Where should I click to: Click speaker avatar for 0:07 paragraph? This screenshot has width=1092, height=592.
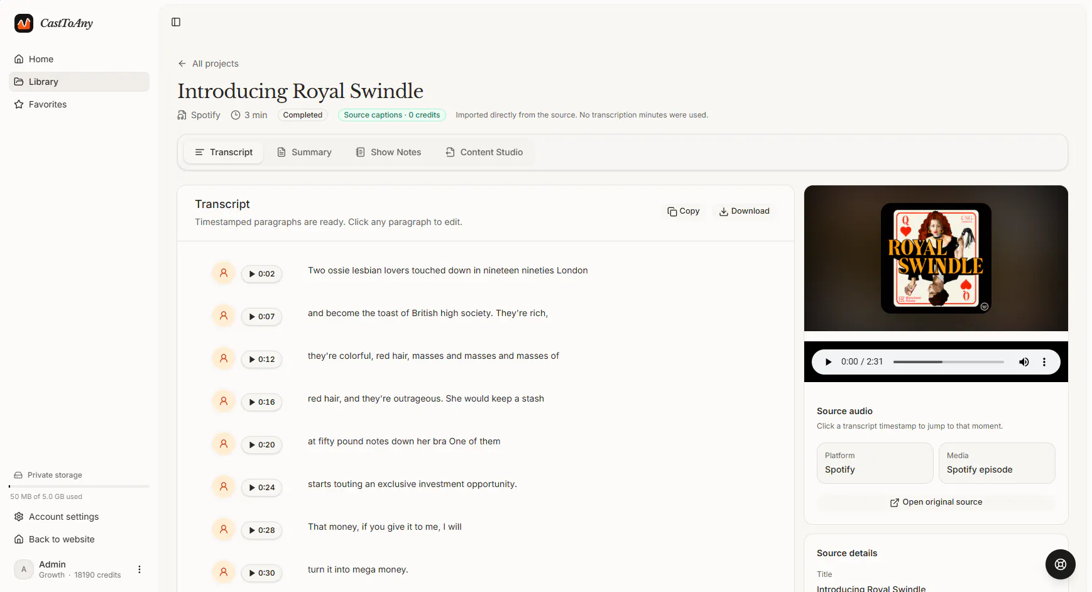pyautogui.click(x=224, y=315)
